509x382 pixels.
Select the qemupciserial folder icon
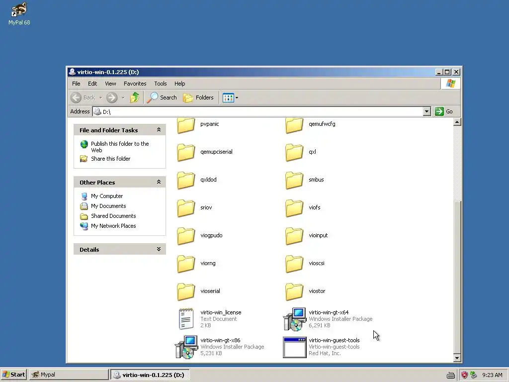click(x=186, y=152)
